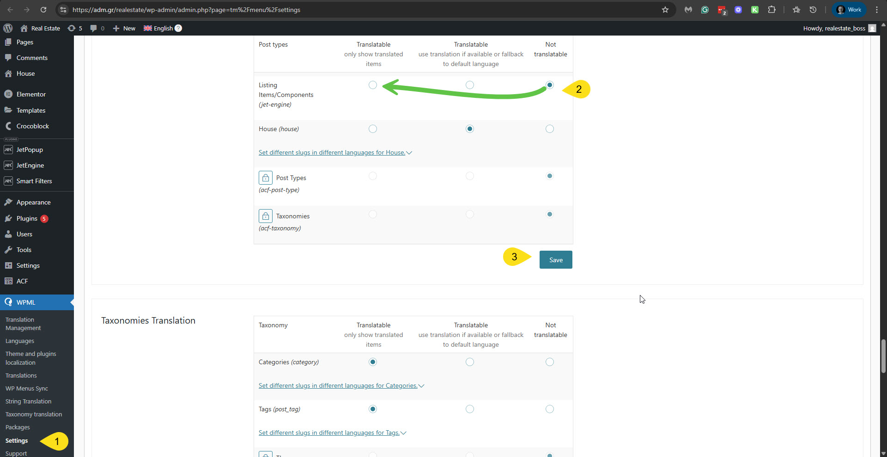Set Categories to Translatable with fallback
This screenshot has height=457, width=887.
470,362
